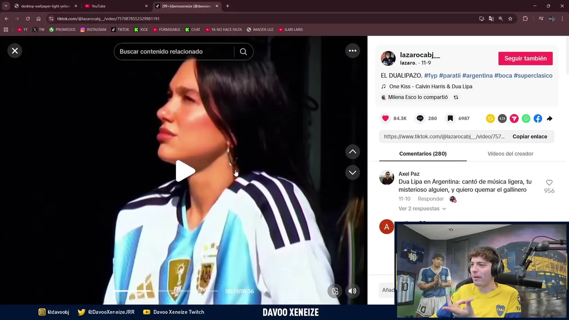
Task: Open One Kiss - Calvin Harris & Dua Lipa sound
Action: tap(430, 87)
